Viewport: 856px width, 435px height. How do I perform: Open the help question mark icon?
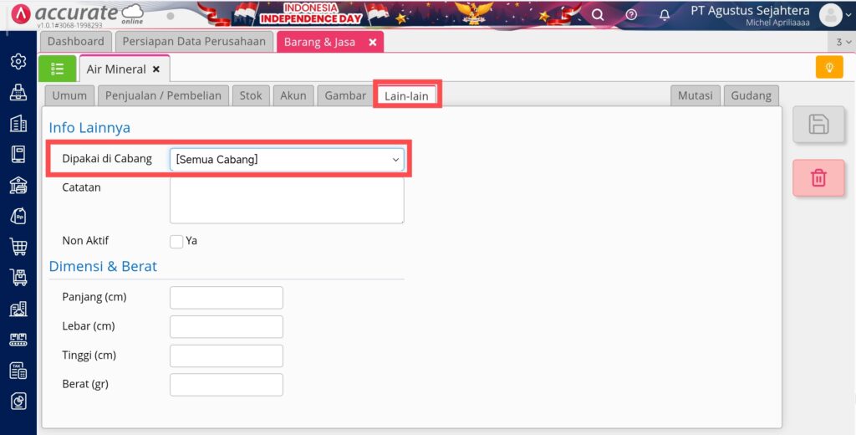pyautogui.click(x=631, y=15)
